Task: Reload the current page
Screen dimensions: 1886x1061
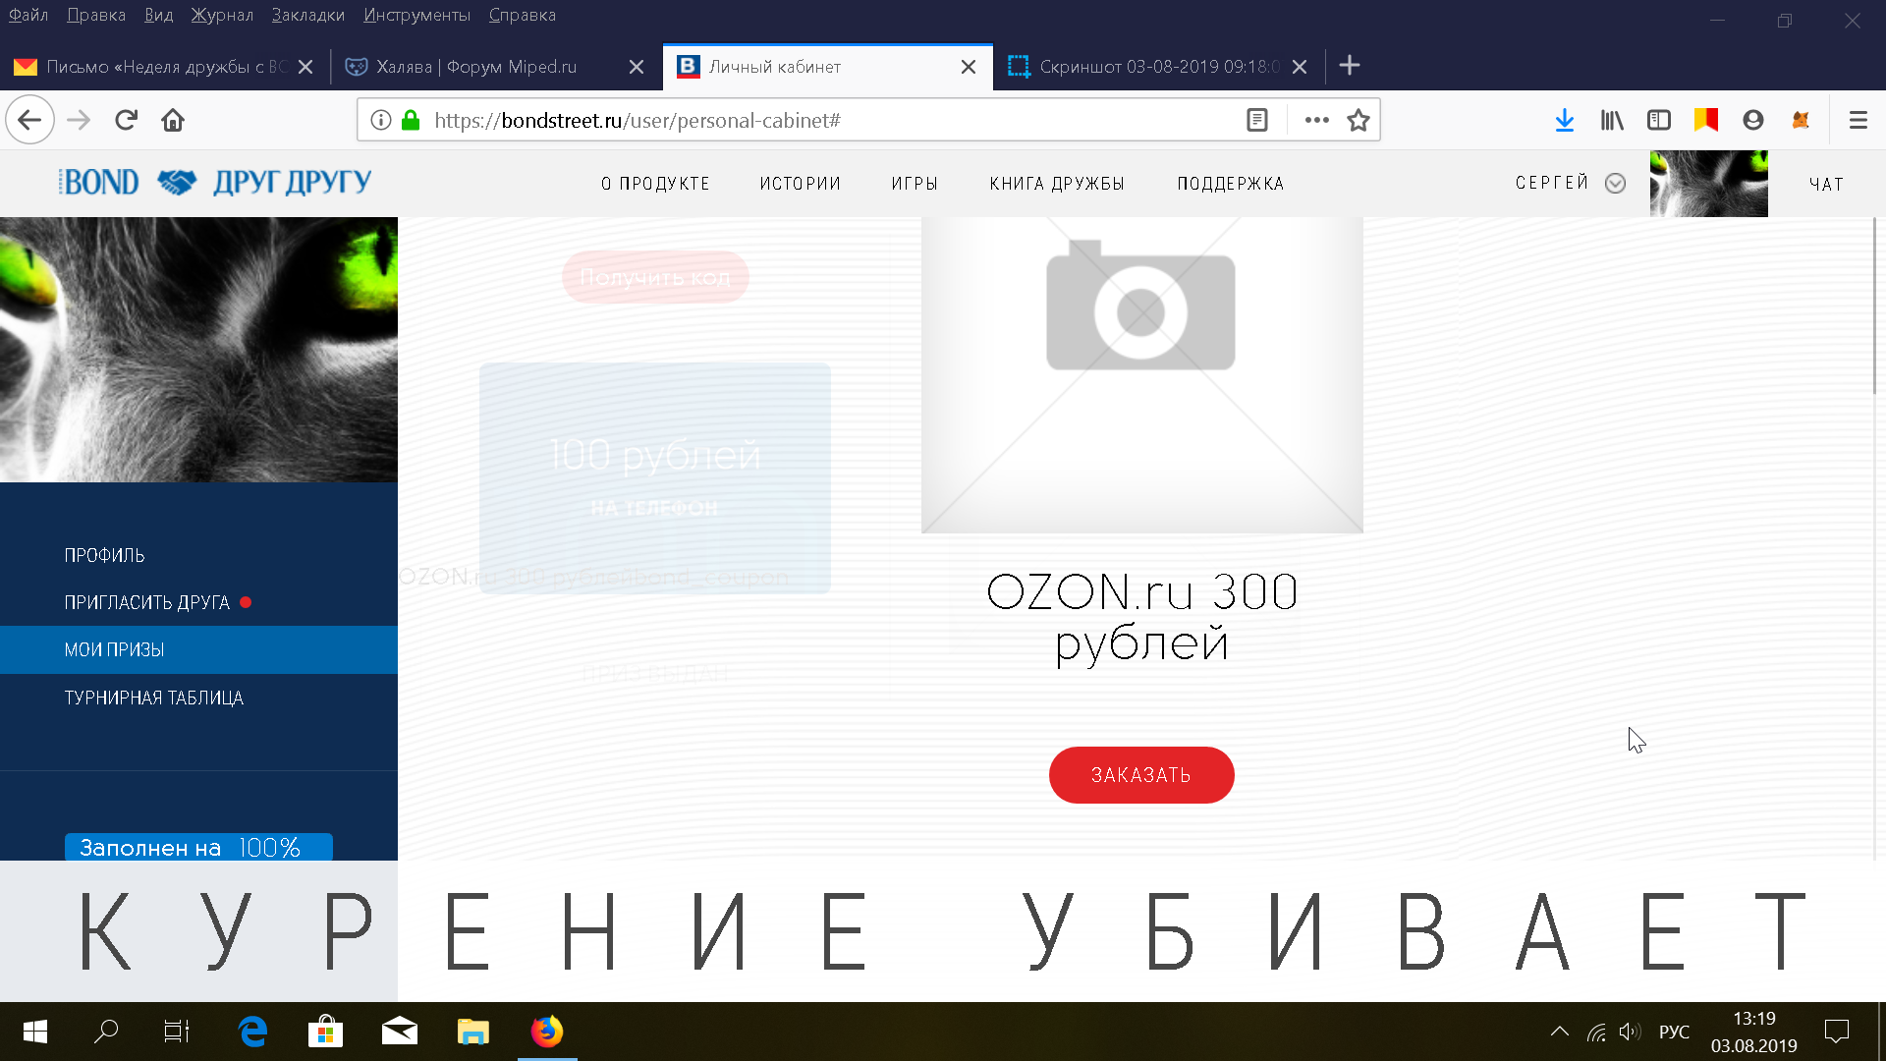Action: pyautogui.click(x=126, y=120)
